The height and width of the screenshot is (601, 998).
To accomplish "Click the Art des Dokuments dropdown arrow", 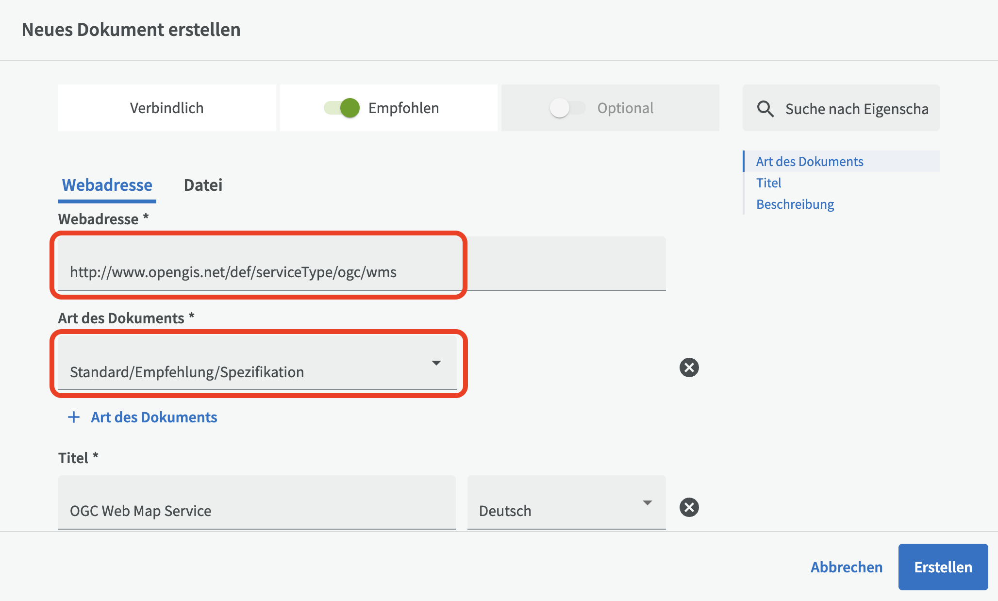I will point(436,363).
